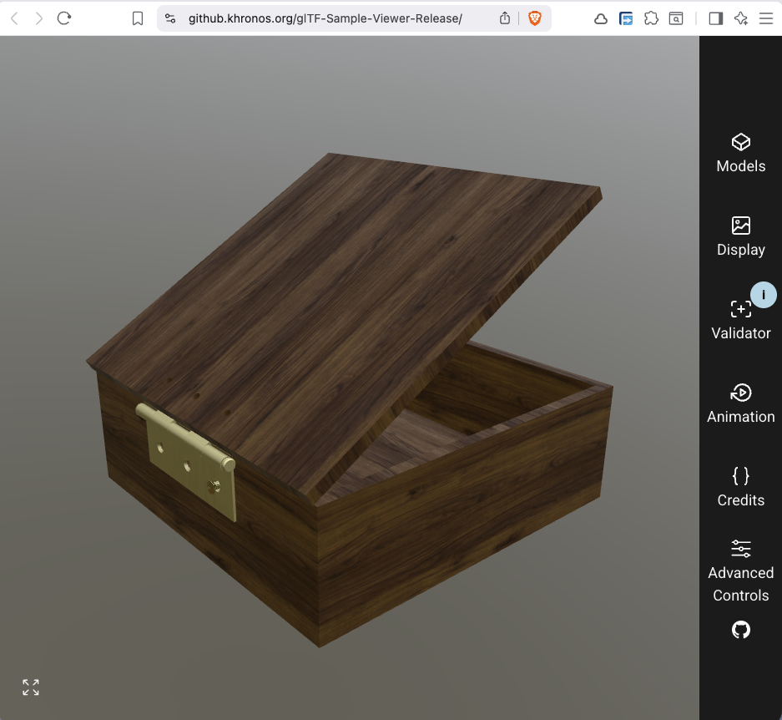Click the cloud icon in the toolbar

coord(600,19)
